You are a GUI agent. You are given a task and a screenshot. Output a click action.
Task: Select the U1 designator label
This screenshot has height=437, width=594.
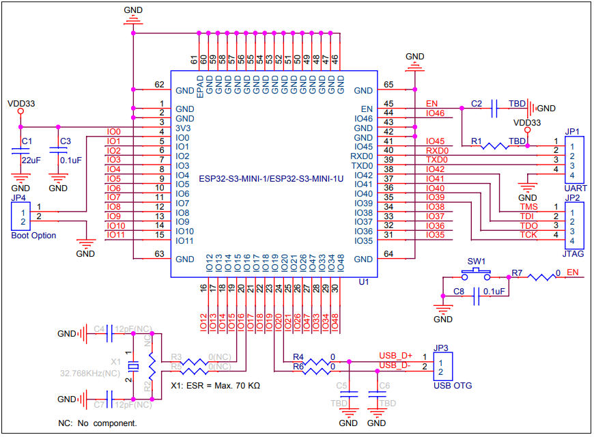tap(364, 282)
